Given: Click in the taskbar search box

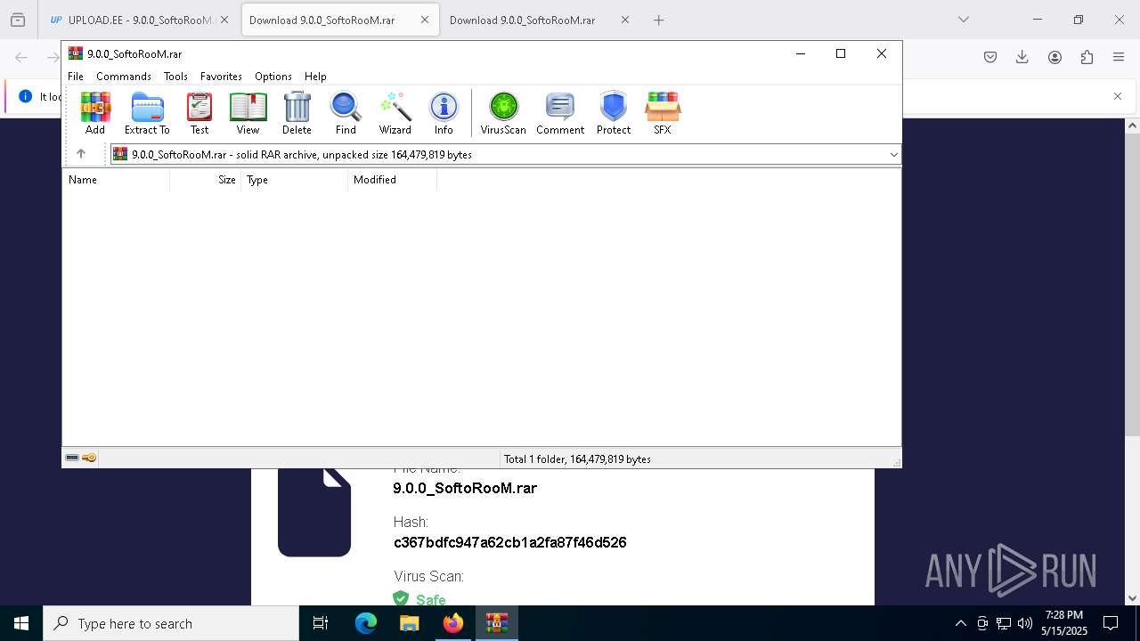Looking at the screenshot, I should pos(171,623).
